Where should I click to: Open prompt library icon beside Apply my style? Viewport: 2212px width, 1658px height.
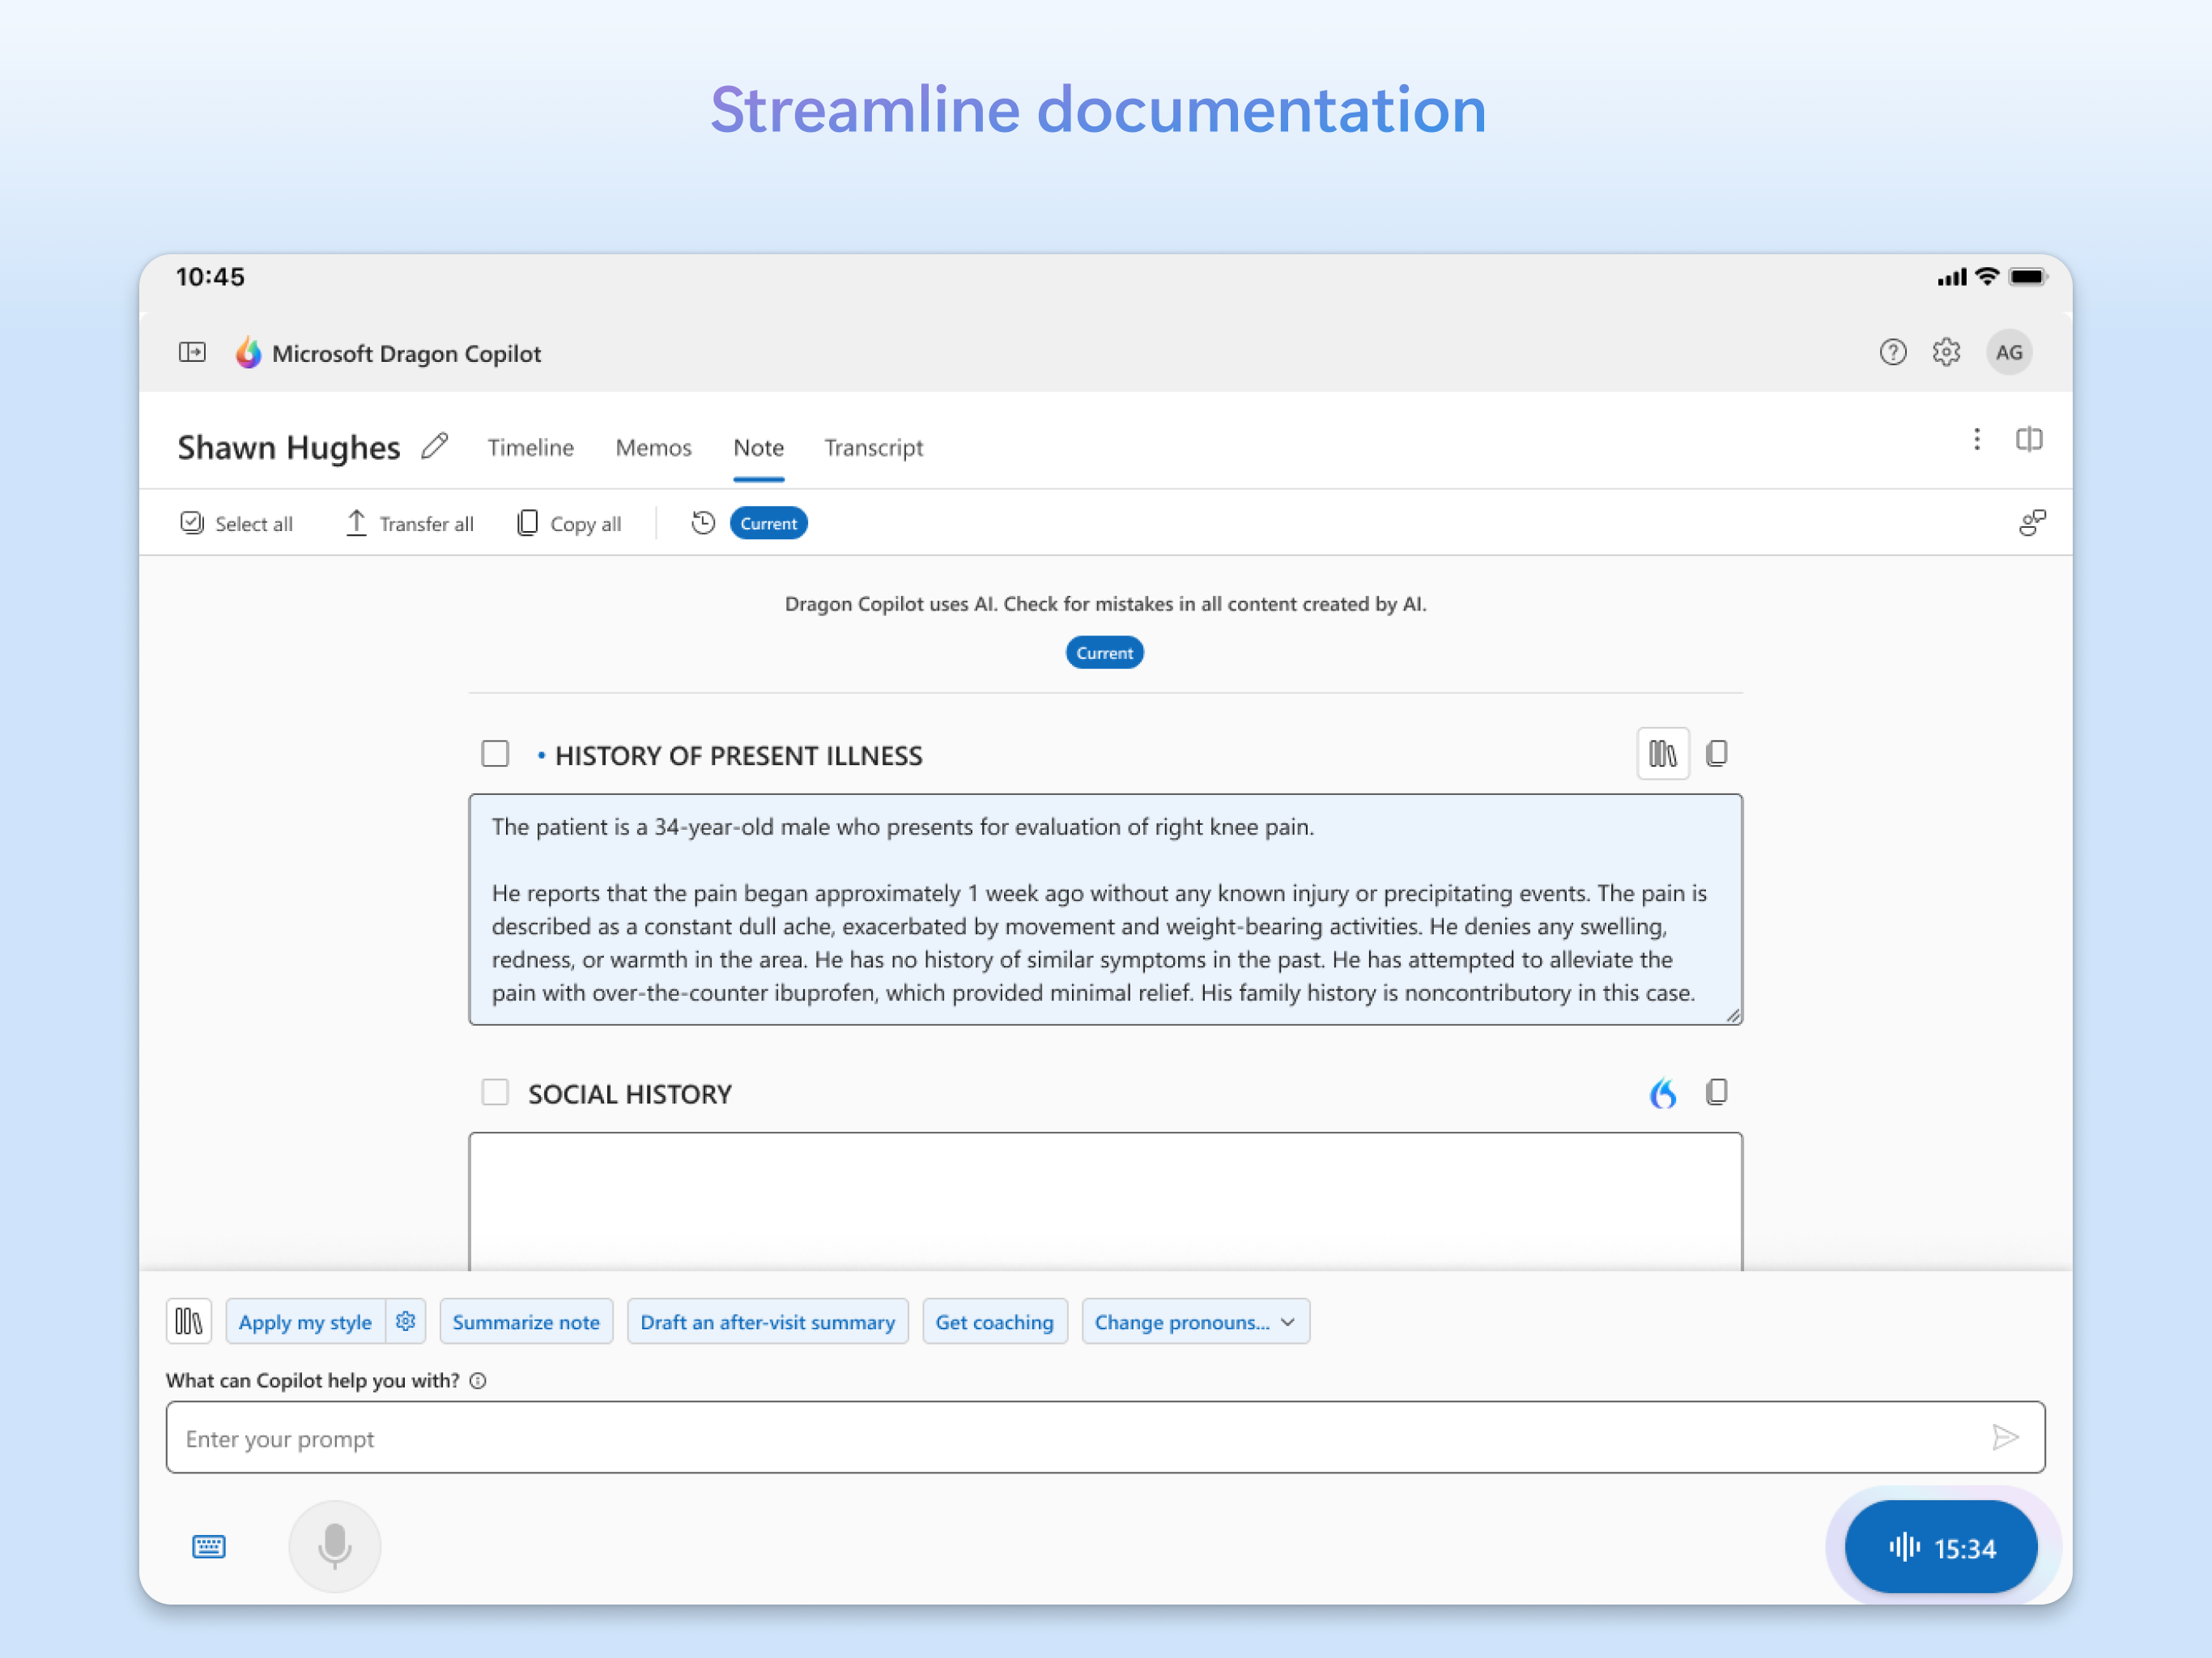(x=189, y=1322)
